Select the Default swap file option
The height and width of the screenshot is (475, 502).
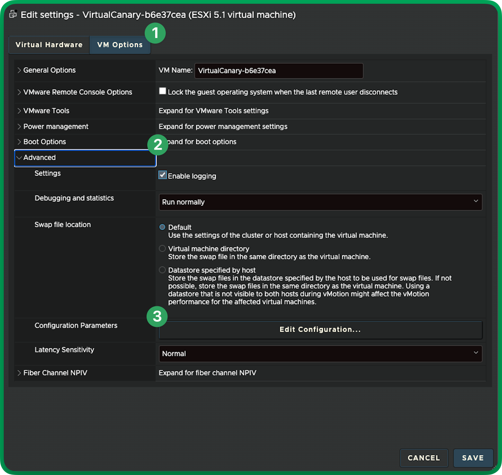coord(162,227)
